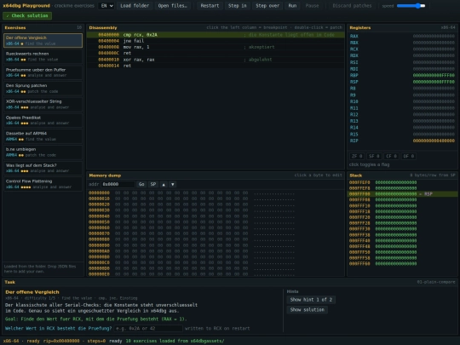
Task: Restart the program execution
Action: point(210,6)
